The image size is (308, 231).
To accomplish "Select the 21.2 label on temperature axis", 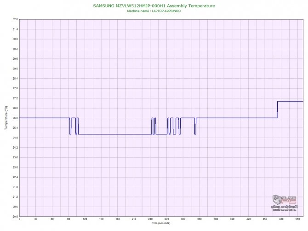I will tap(15, 197).
